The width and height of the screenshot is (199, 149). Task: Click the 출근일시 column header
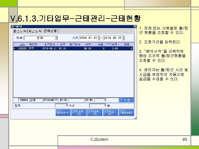(50, 44)
